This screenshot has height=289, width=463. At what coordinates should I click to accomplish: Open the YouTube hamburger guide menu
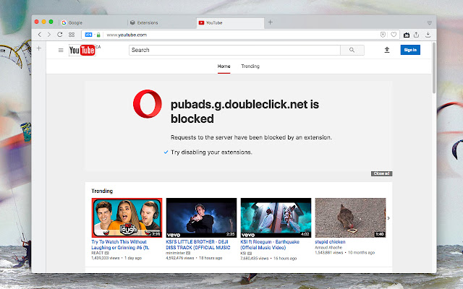pyautogui.click(x=61, y=50)
